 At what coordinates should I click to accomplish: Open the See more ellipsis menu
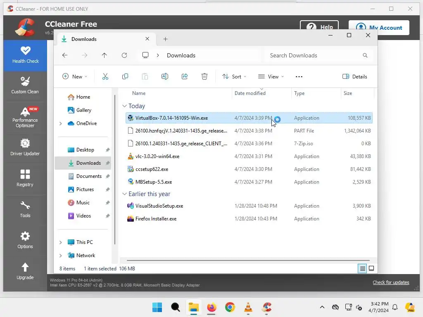tap(299, 76)
